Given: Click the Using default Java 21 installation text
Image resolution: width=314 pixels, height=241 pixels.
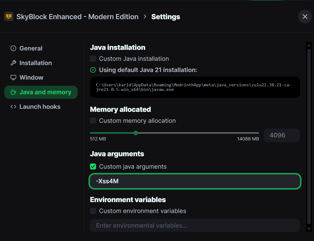Looking at the screenshot, I should pos(148,70).
